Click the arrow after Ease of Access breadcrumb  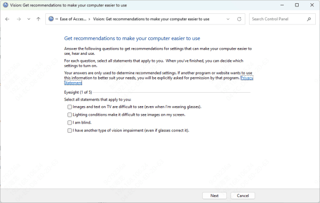pyautogui.click(x=90, y=19)
